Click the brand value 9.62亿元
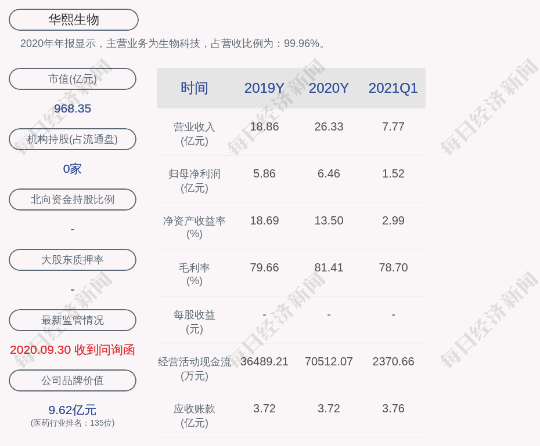Viewport: 540px width, 446px height. tap(73, 410)
